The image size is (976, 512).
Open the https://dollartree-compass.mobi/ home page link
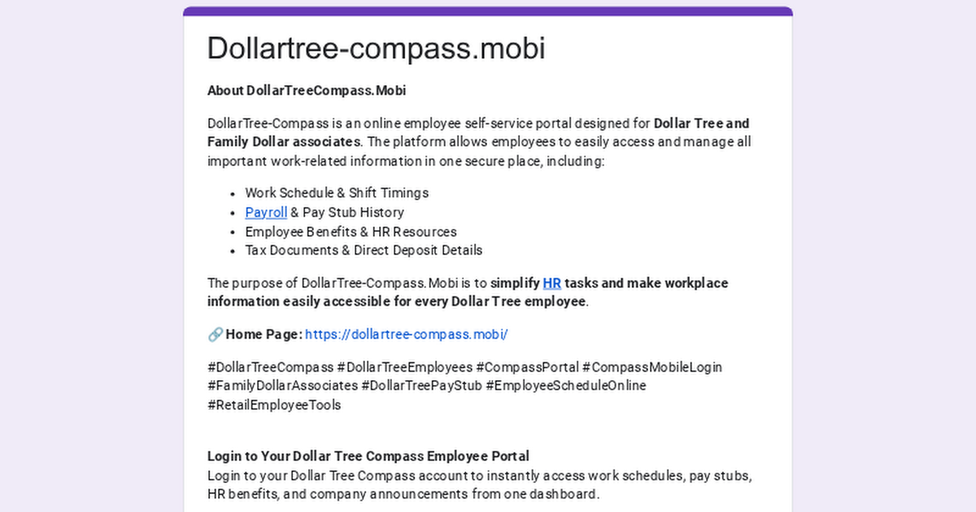tap(407, 334)
